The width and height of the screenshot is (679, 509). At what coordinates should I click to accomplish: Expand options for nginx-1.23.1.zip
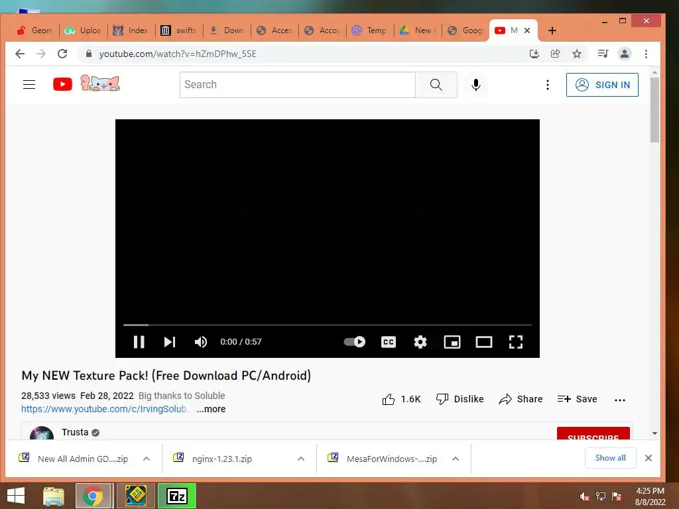(301, 459)
